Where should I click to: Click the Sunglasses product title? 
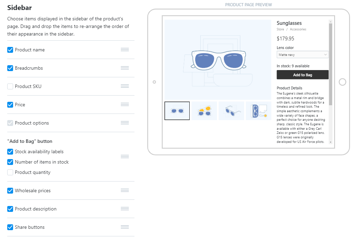289,23
